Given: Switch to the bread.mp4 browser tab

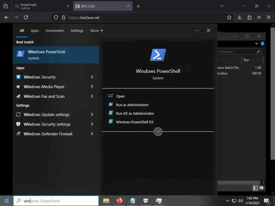Looking at the screenshot, I should tap(42, 6).
